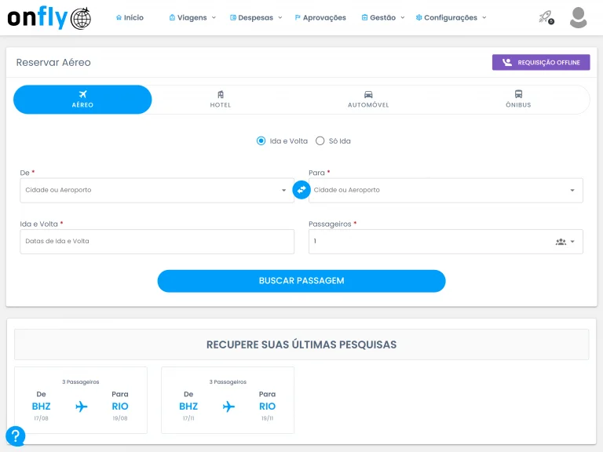Click the Reservar Aéreo heading

tap(53, 62)
